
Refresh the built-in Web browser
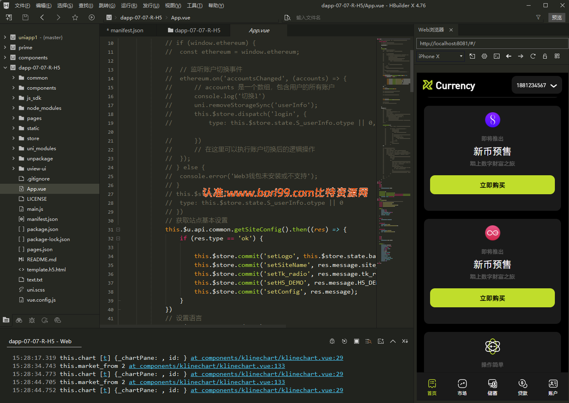[533, 56]
